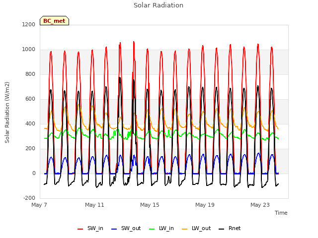Click the Time x-axis label

pos(281,213)
